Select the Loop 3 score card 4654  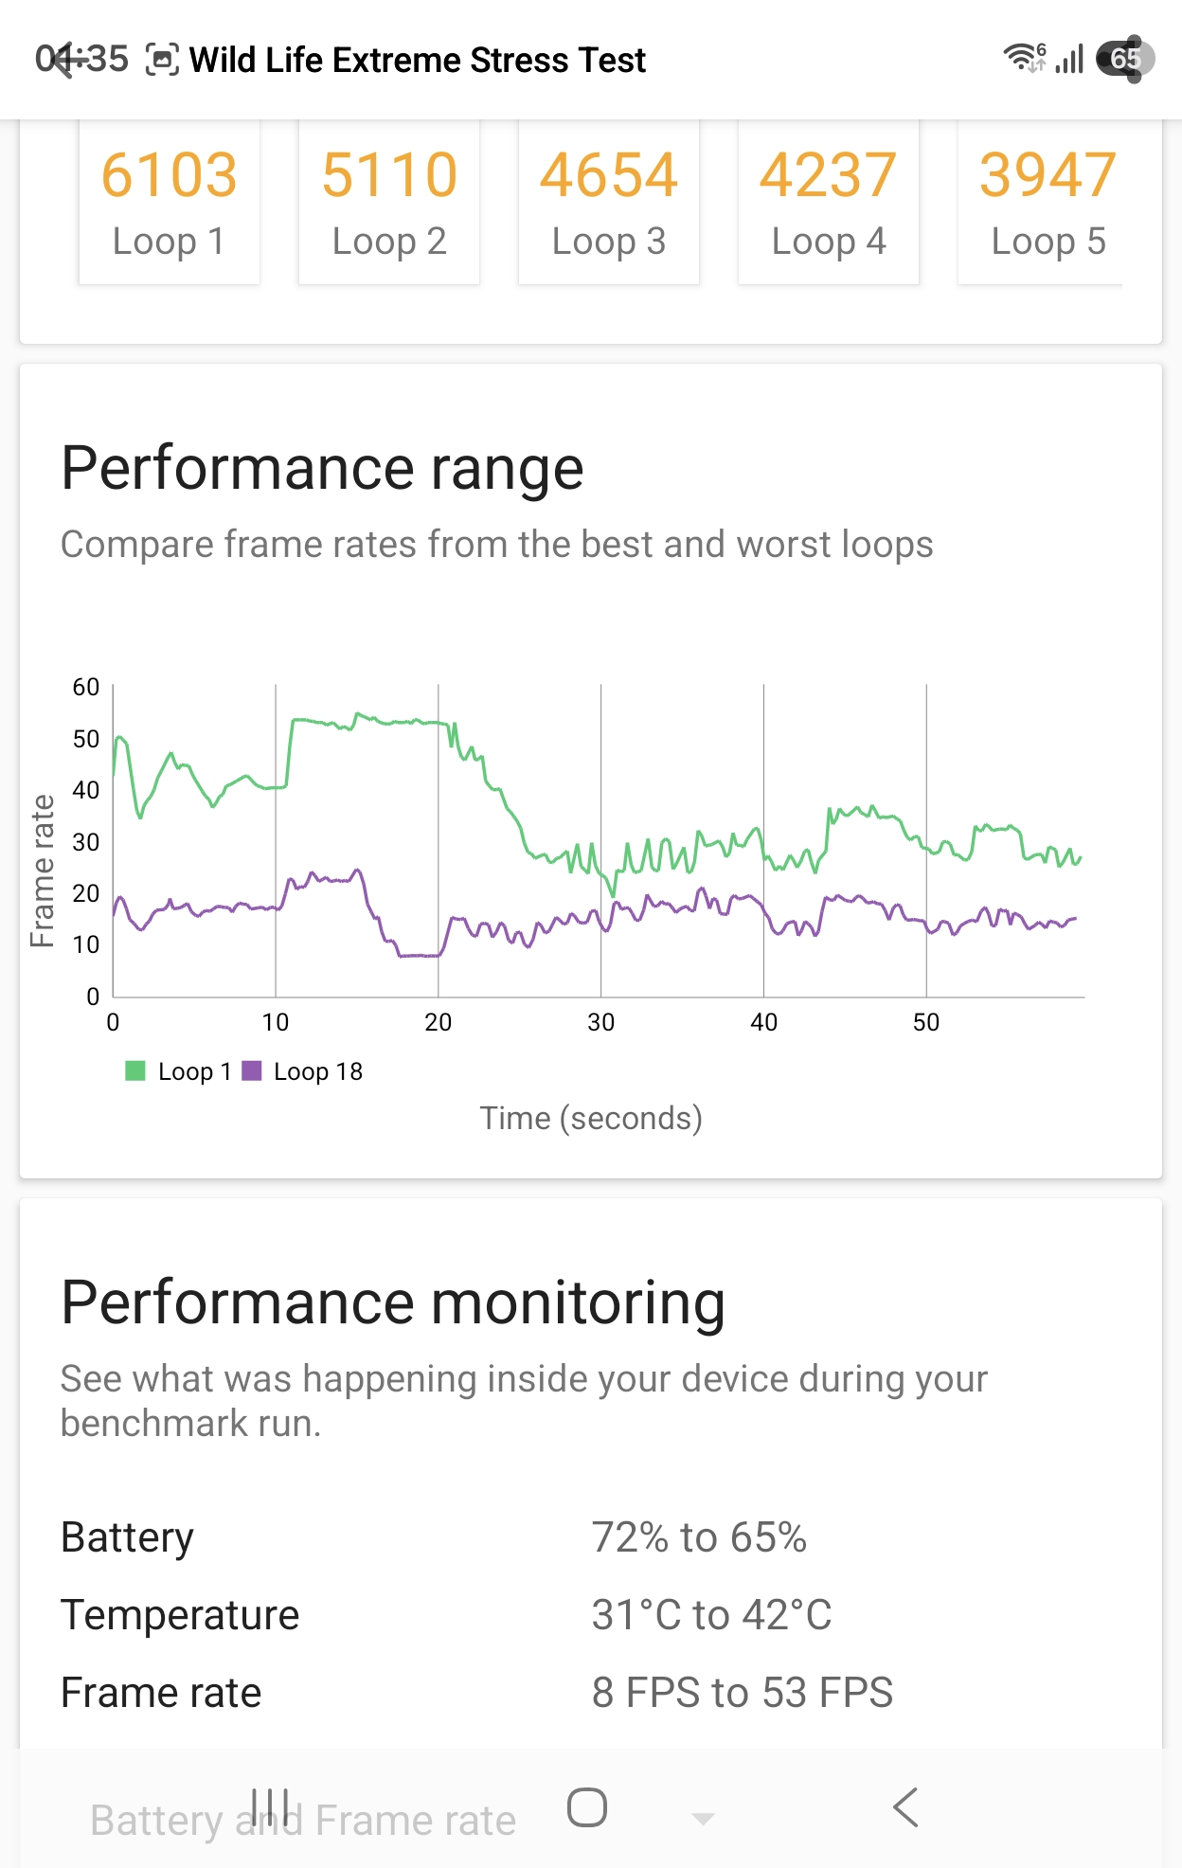(609, 202)
